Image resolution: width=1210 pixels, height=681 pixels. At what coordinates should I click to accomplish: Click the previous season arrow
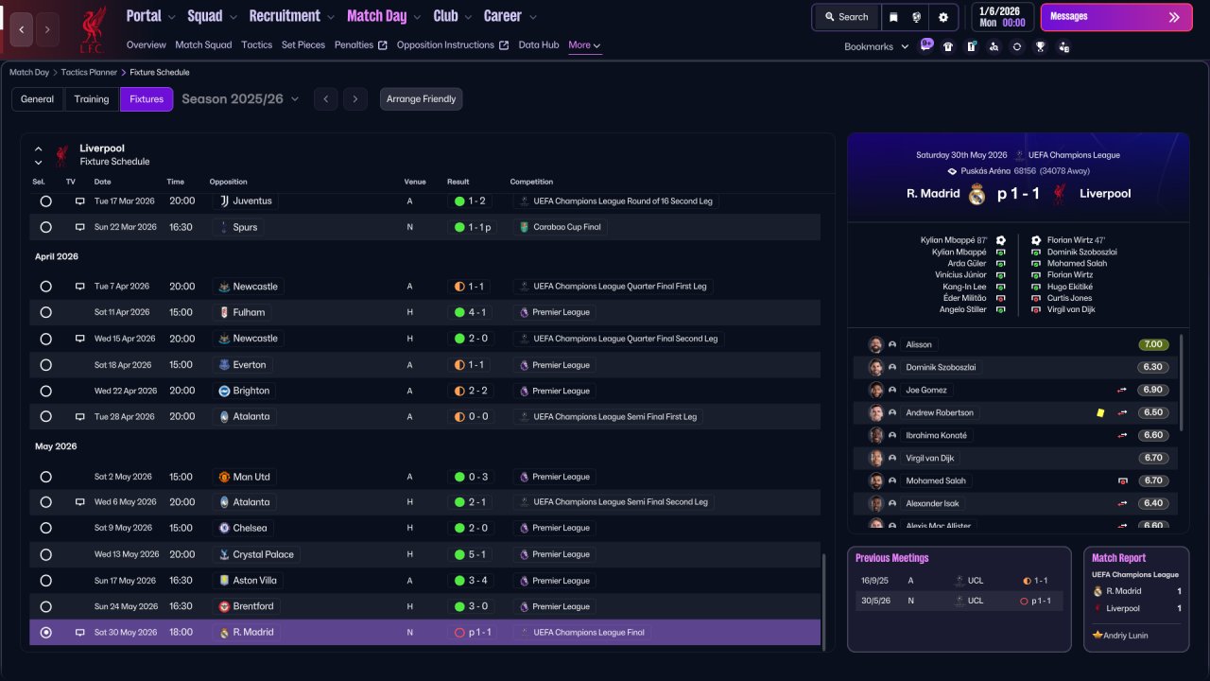pos(325,99)
